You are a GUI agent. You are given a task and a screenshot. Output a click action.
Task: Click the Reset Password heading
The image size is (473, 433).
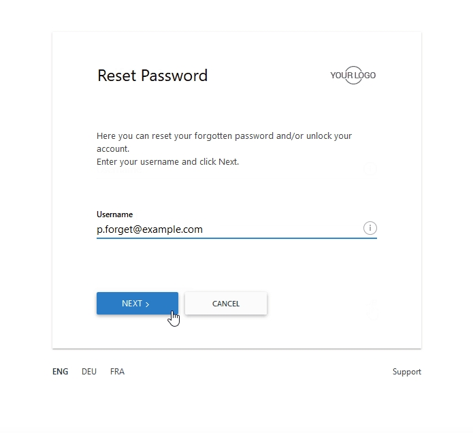pyautogui.click(x=152, y=76)
